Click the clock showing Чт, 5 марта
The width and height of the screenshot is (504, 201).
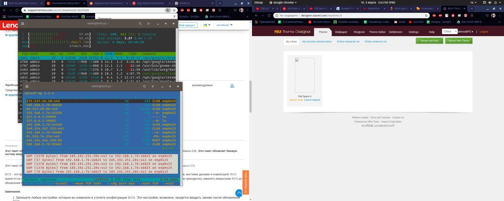click(377, 2)
